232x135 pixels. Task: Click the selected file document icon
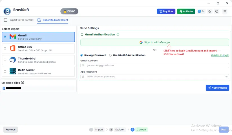point(4,88)
